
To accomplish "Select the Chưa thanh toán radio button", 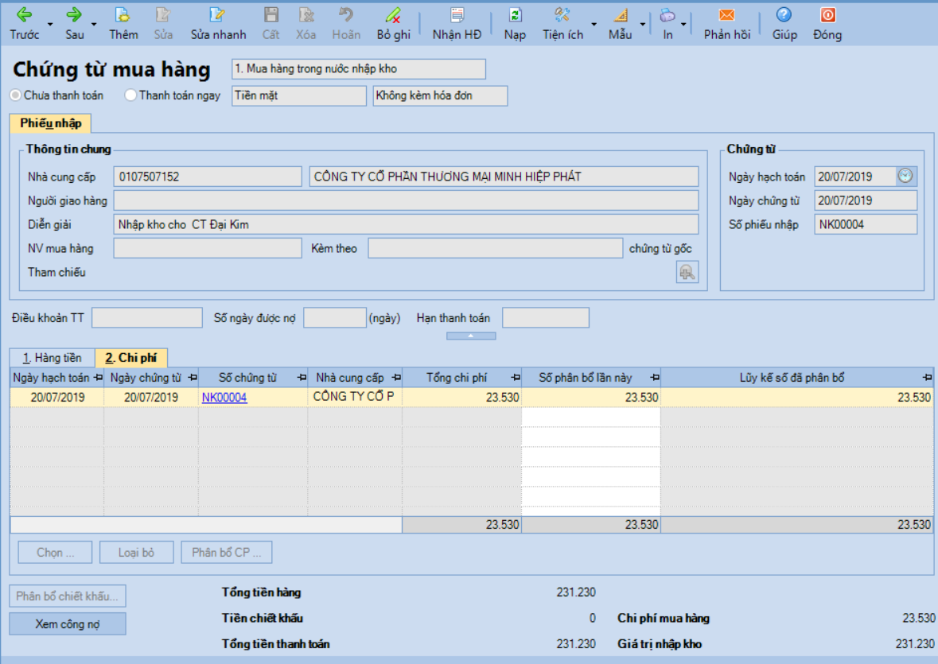I will pos(16,95).
